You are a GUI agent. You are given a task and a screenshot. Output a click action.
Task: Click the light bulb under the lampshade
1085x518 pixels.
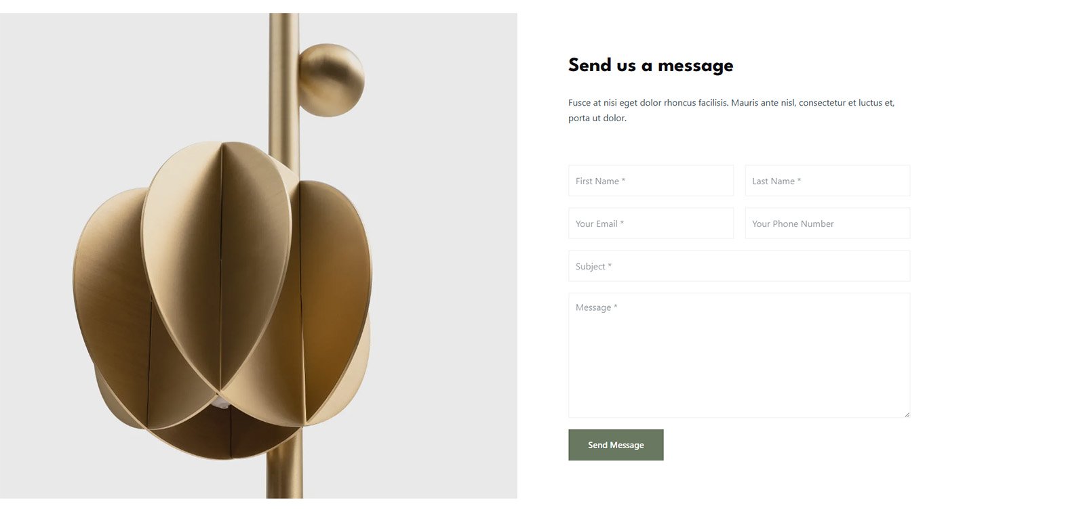coord(220,402)
